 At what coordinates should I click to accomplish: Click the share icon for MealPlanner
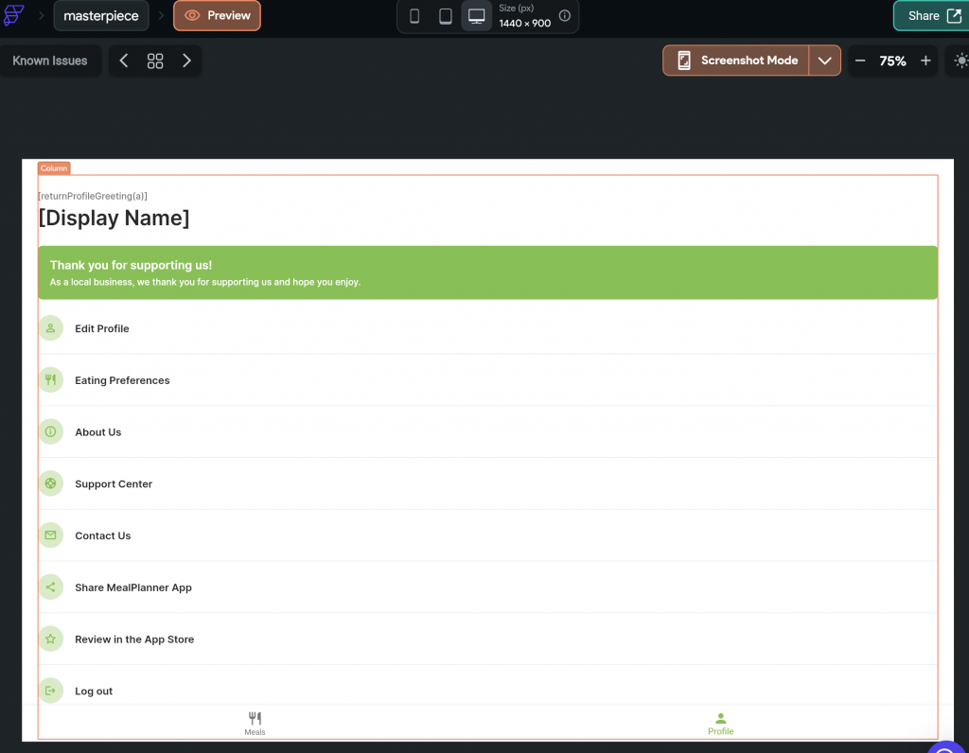click(x=51, y=587)
